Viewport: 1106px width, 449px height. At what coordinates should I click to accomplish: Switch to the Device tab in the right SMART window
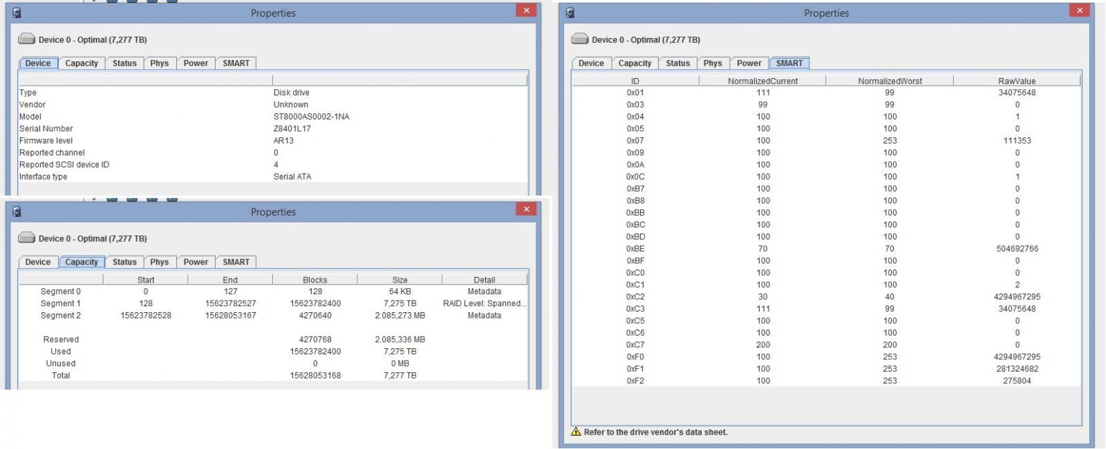[x=591, y=63]
